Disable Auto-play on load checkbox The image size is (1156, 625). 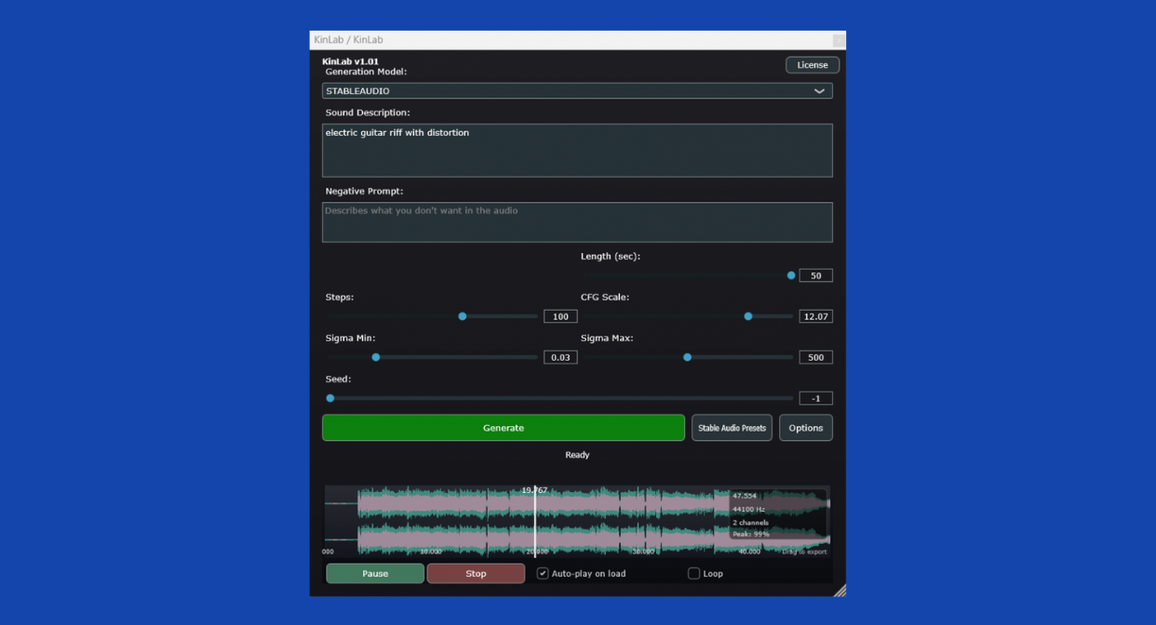(543, 574)
